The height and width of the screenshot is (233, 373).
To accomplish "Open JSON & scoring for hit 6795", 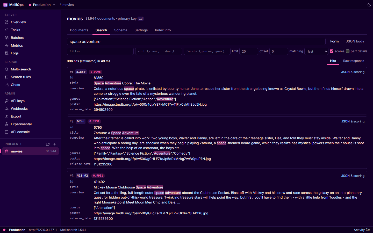I will click(x=353, y=121).
